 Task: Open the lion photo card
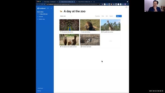point(90,25)
